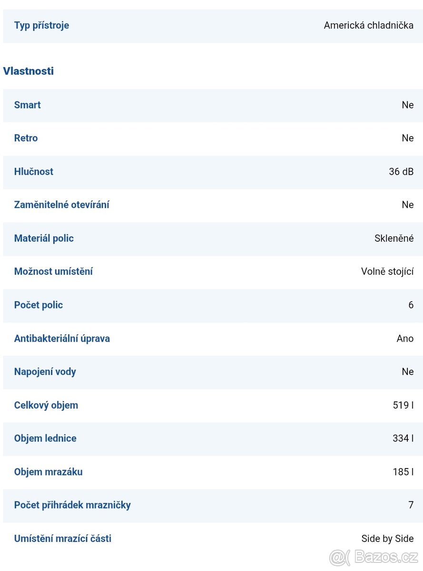Click the Retro property label
Screen dimensions: 423x571
[26, 138]
